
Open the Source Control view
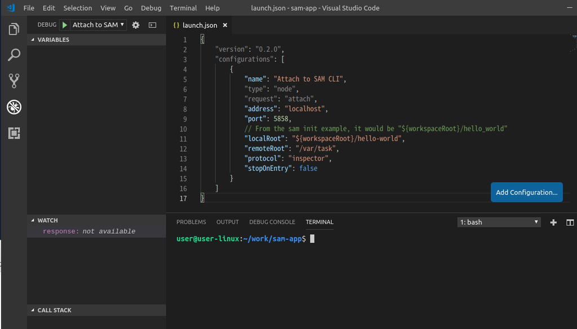[14, 81]
